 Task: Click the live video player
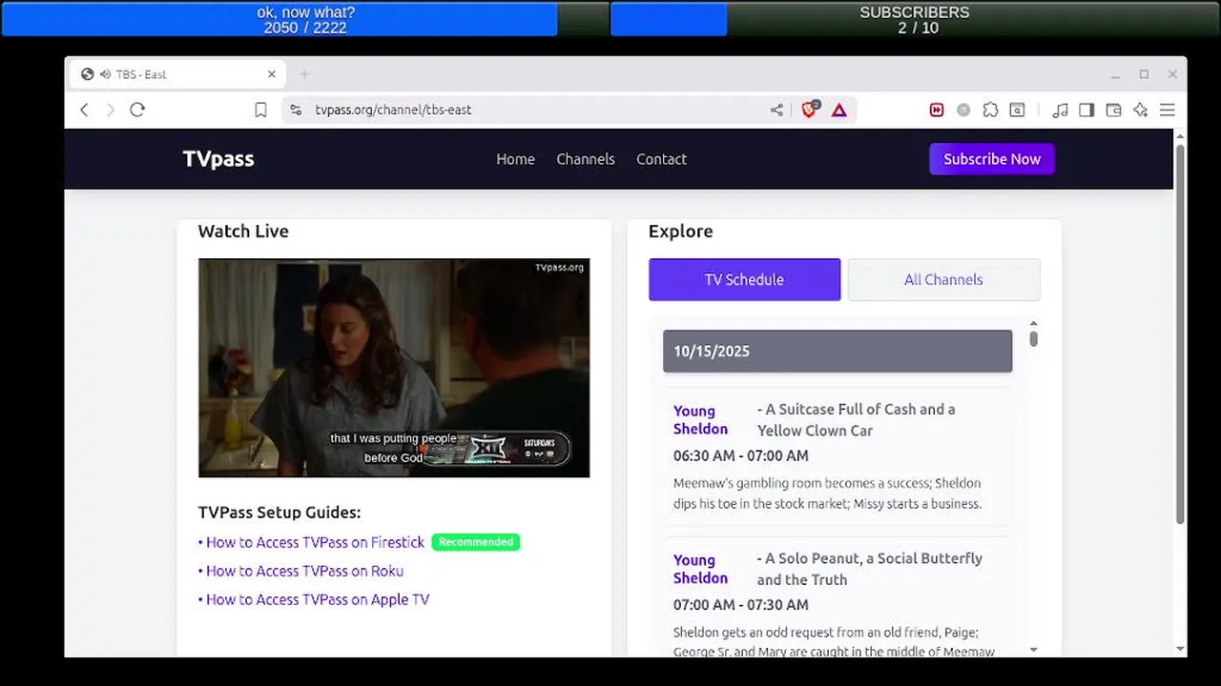(394, 368)
